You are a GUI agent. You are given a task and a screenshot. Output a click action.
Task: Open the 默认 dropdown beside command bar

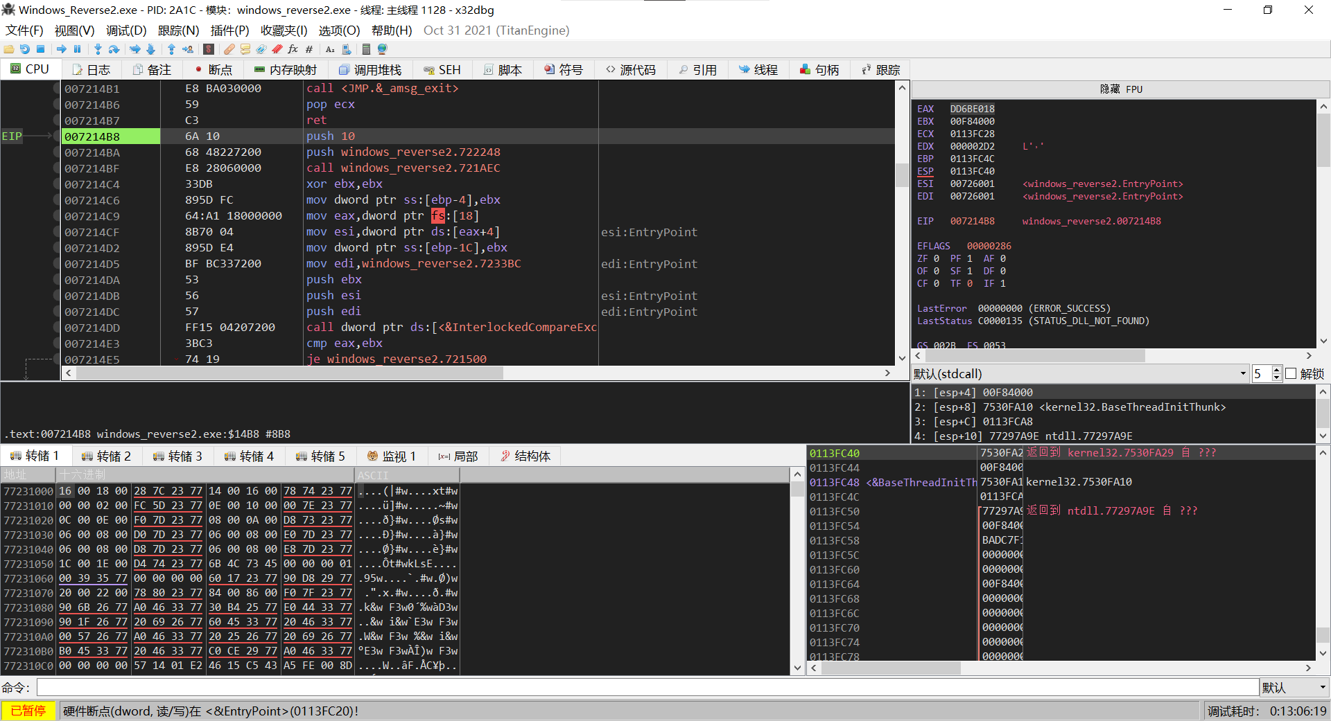click(1293, 687)
